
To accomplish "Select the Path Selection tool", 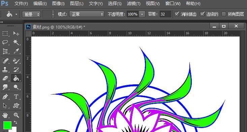I will click(x=5, y=105).
